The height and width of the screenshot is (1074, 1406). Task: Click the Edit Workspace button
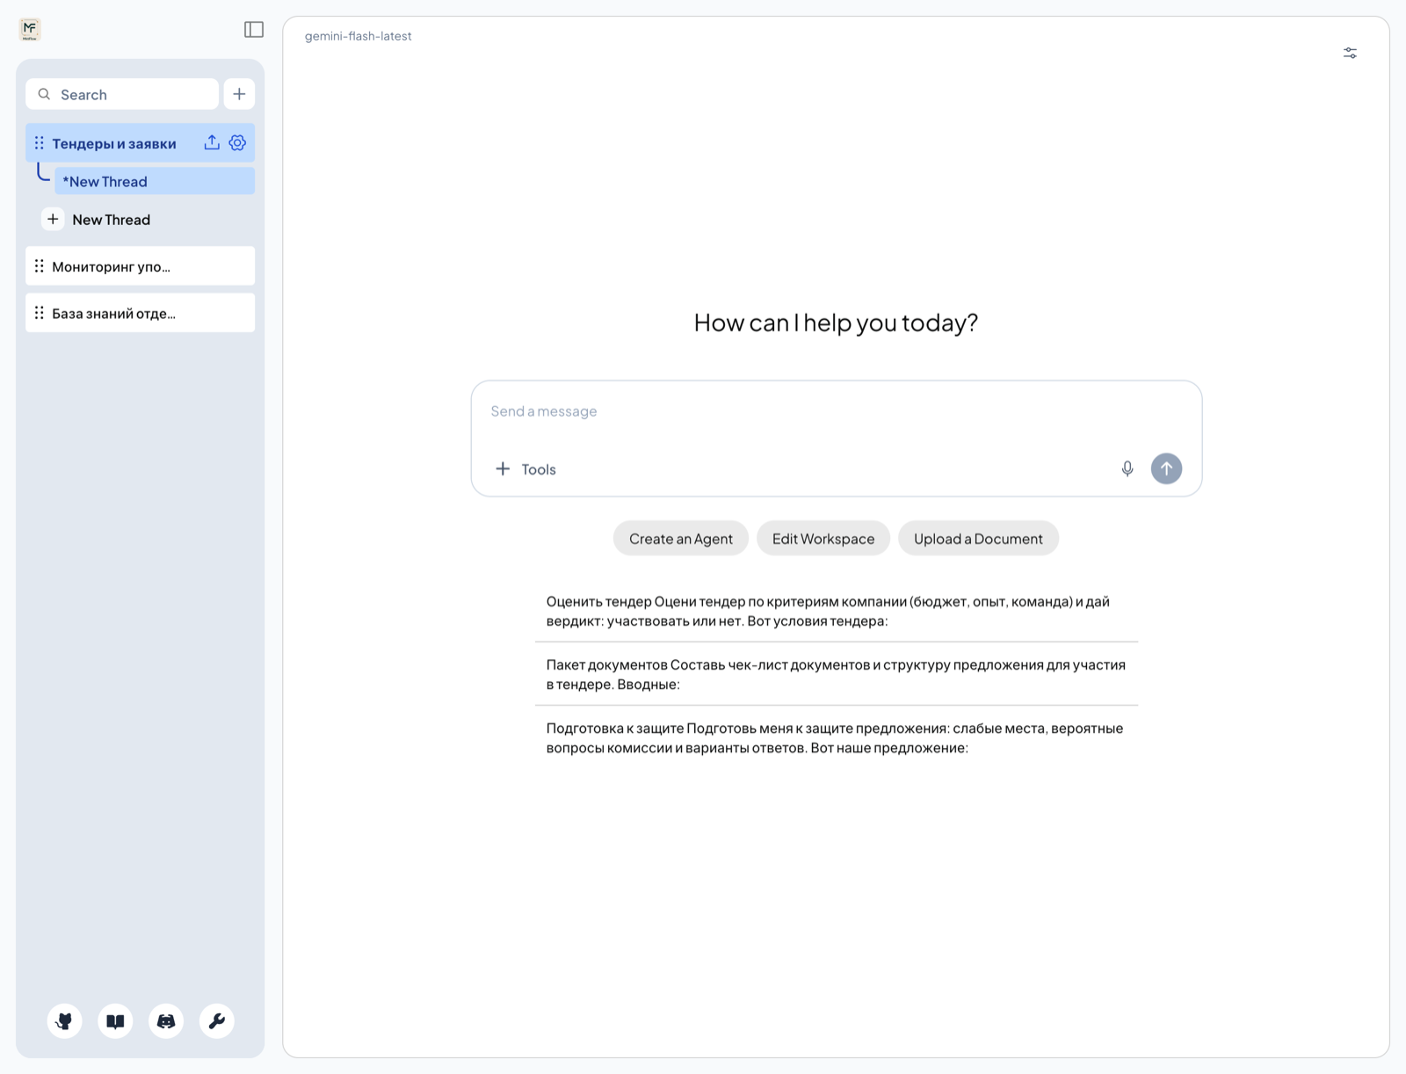click(823, 539)
